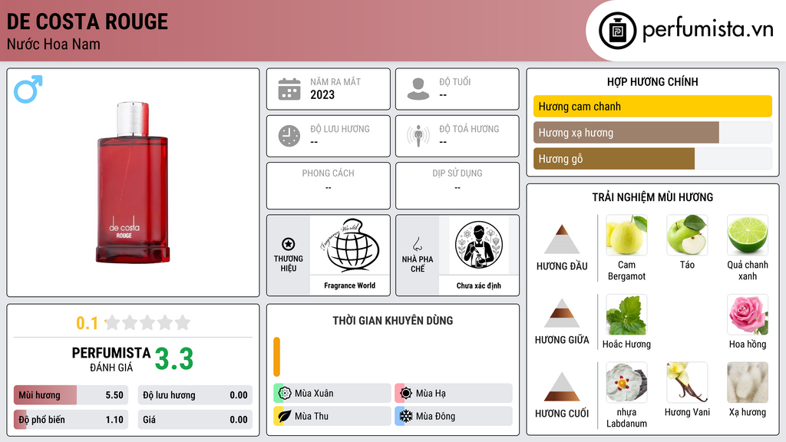Screen dimensions: 786x442
Task: Click the Mùi hương 5.50 rating bar
Action: coord(71,395)
